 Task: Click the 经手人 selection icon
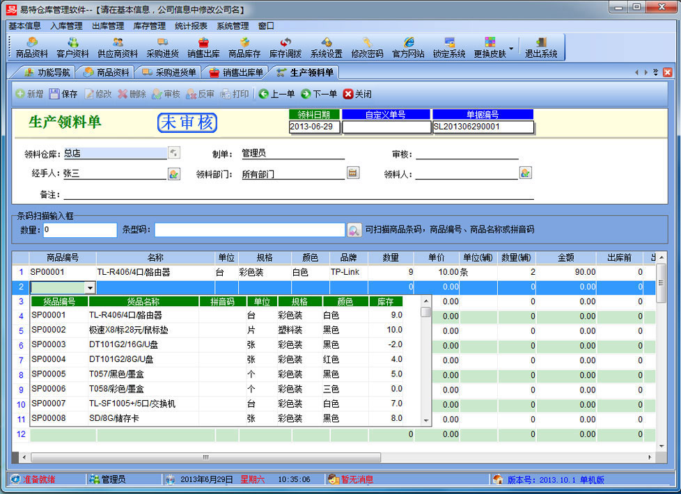pyautogui.click(x=174, y=173)
